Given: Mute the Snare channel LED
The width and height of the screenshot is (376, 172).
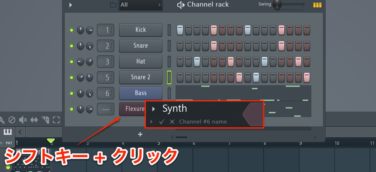Looking at the screenshot, I should pyautogui.click(x=71, y=46).
